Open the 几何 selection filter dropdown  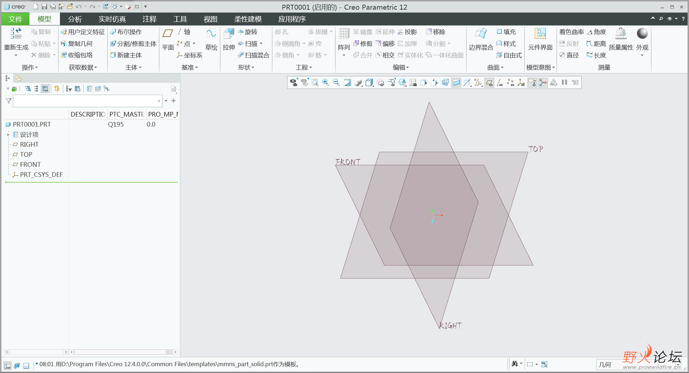click(638, 364)
